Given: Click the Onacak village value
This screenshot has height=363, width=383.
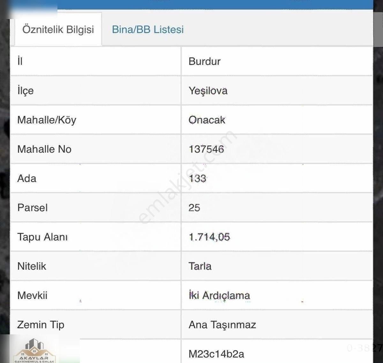Looking at the screenshot, I should [207, 120].
